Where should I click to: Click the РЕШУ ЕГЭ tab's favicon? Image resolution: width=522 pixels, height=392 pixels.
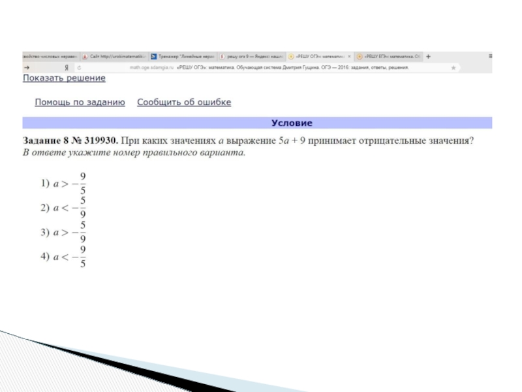(360, 57)
